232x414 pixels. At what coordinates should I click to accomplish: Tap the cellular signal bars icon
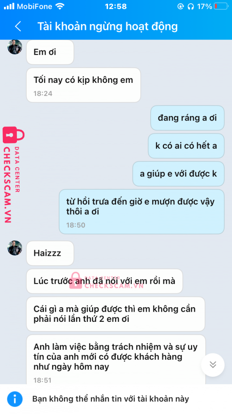click(9, 6)
